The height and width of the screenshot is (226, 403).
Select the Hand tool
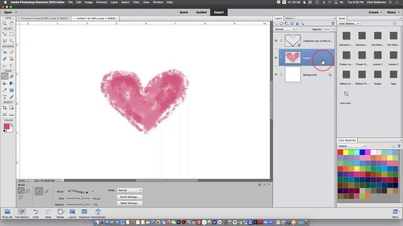point(11,23)
